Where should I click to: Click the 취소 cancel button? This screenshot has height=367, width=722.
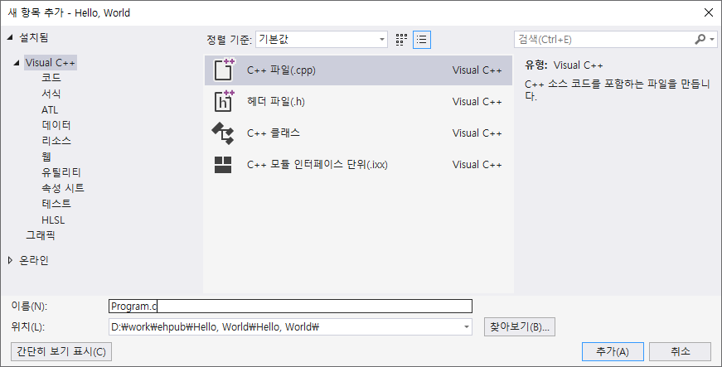point(680,351)
